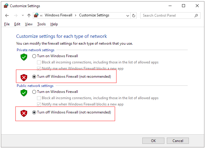Click the green shield under Public network
This screenshot has width=205, height=148.
tap(24, 93)
